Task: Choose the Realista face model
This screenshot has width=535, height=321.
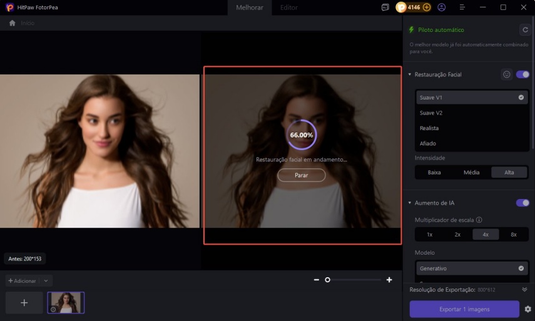Action: point(429,128)
